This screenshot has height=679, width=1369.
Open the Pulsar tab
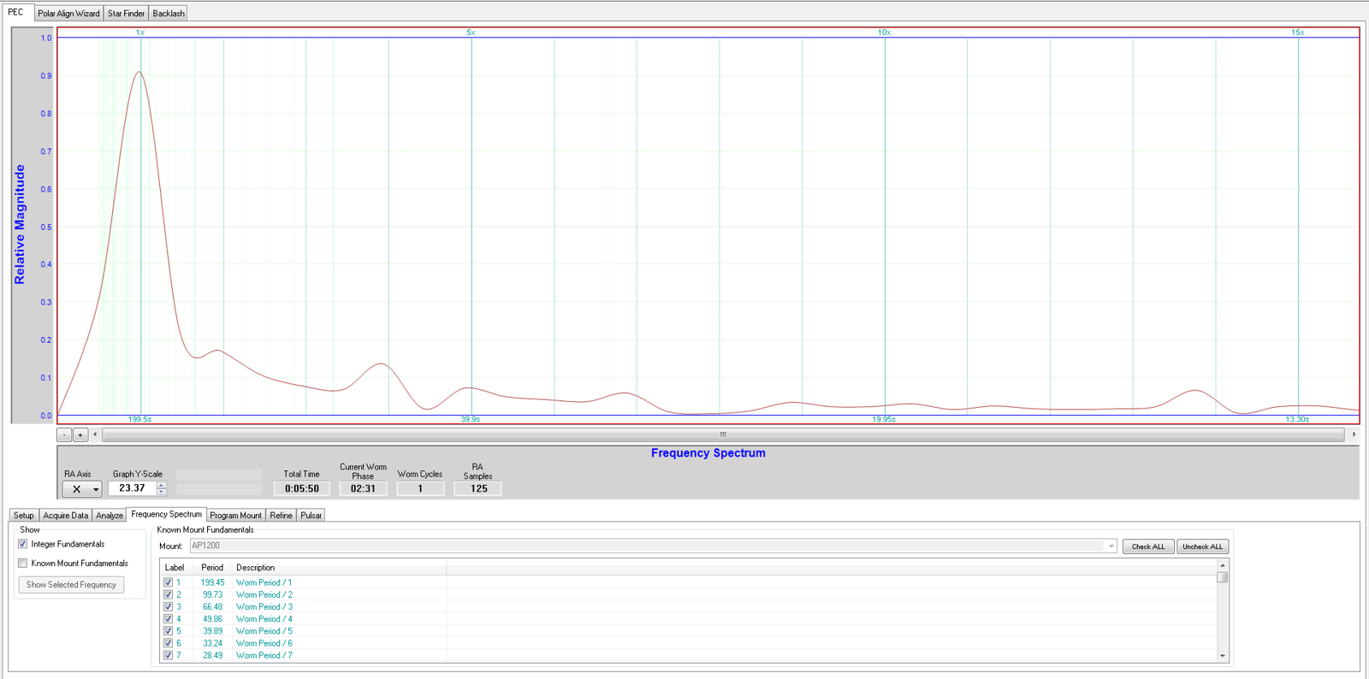(311, 516)
